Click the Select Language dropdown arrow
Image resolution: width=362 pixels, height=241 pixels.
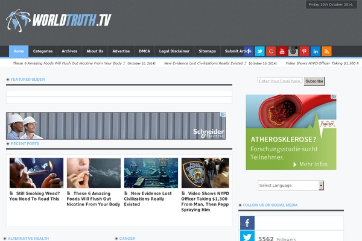(321, 186)
